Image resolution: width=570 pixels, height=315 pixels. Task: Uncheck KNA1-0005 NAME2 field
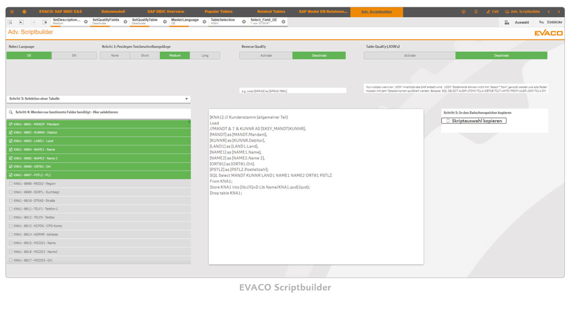(x=99, y=158)
